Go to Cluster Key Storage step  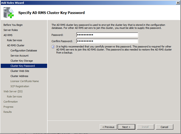click(22, 61)
